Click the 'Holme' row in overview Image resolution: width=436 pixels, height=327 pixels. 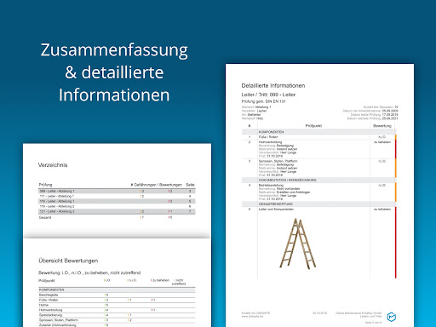click(x=117, y=305)
